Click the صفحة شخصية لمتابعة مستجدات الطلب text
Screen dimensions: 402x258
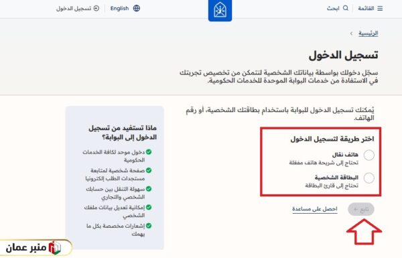point(115,174)
